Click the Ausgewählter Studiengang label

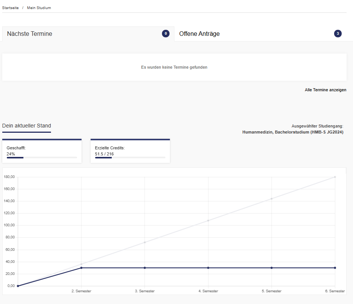coord(318,126)
